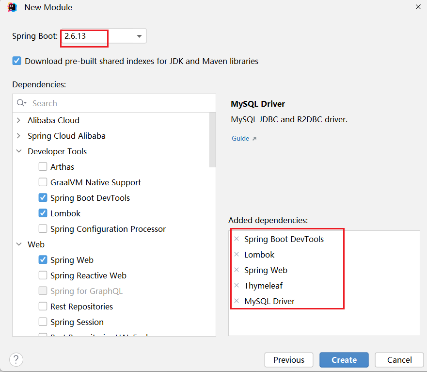Click the MySQL Driver description heading
The width and height of the screenshot is (427, 372).
click(258, 104)
